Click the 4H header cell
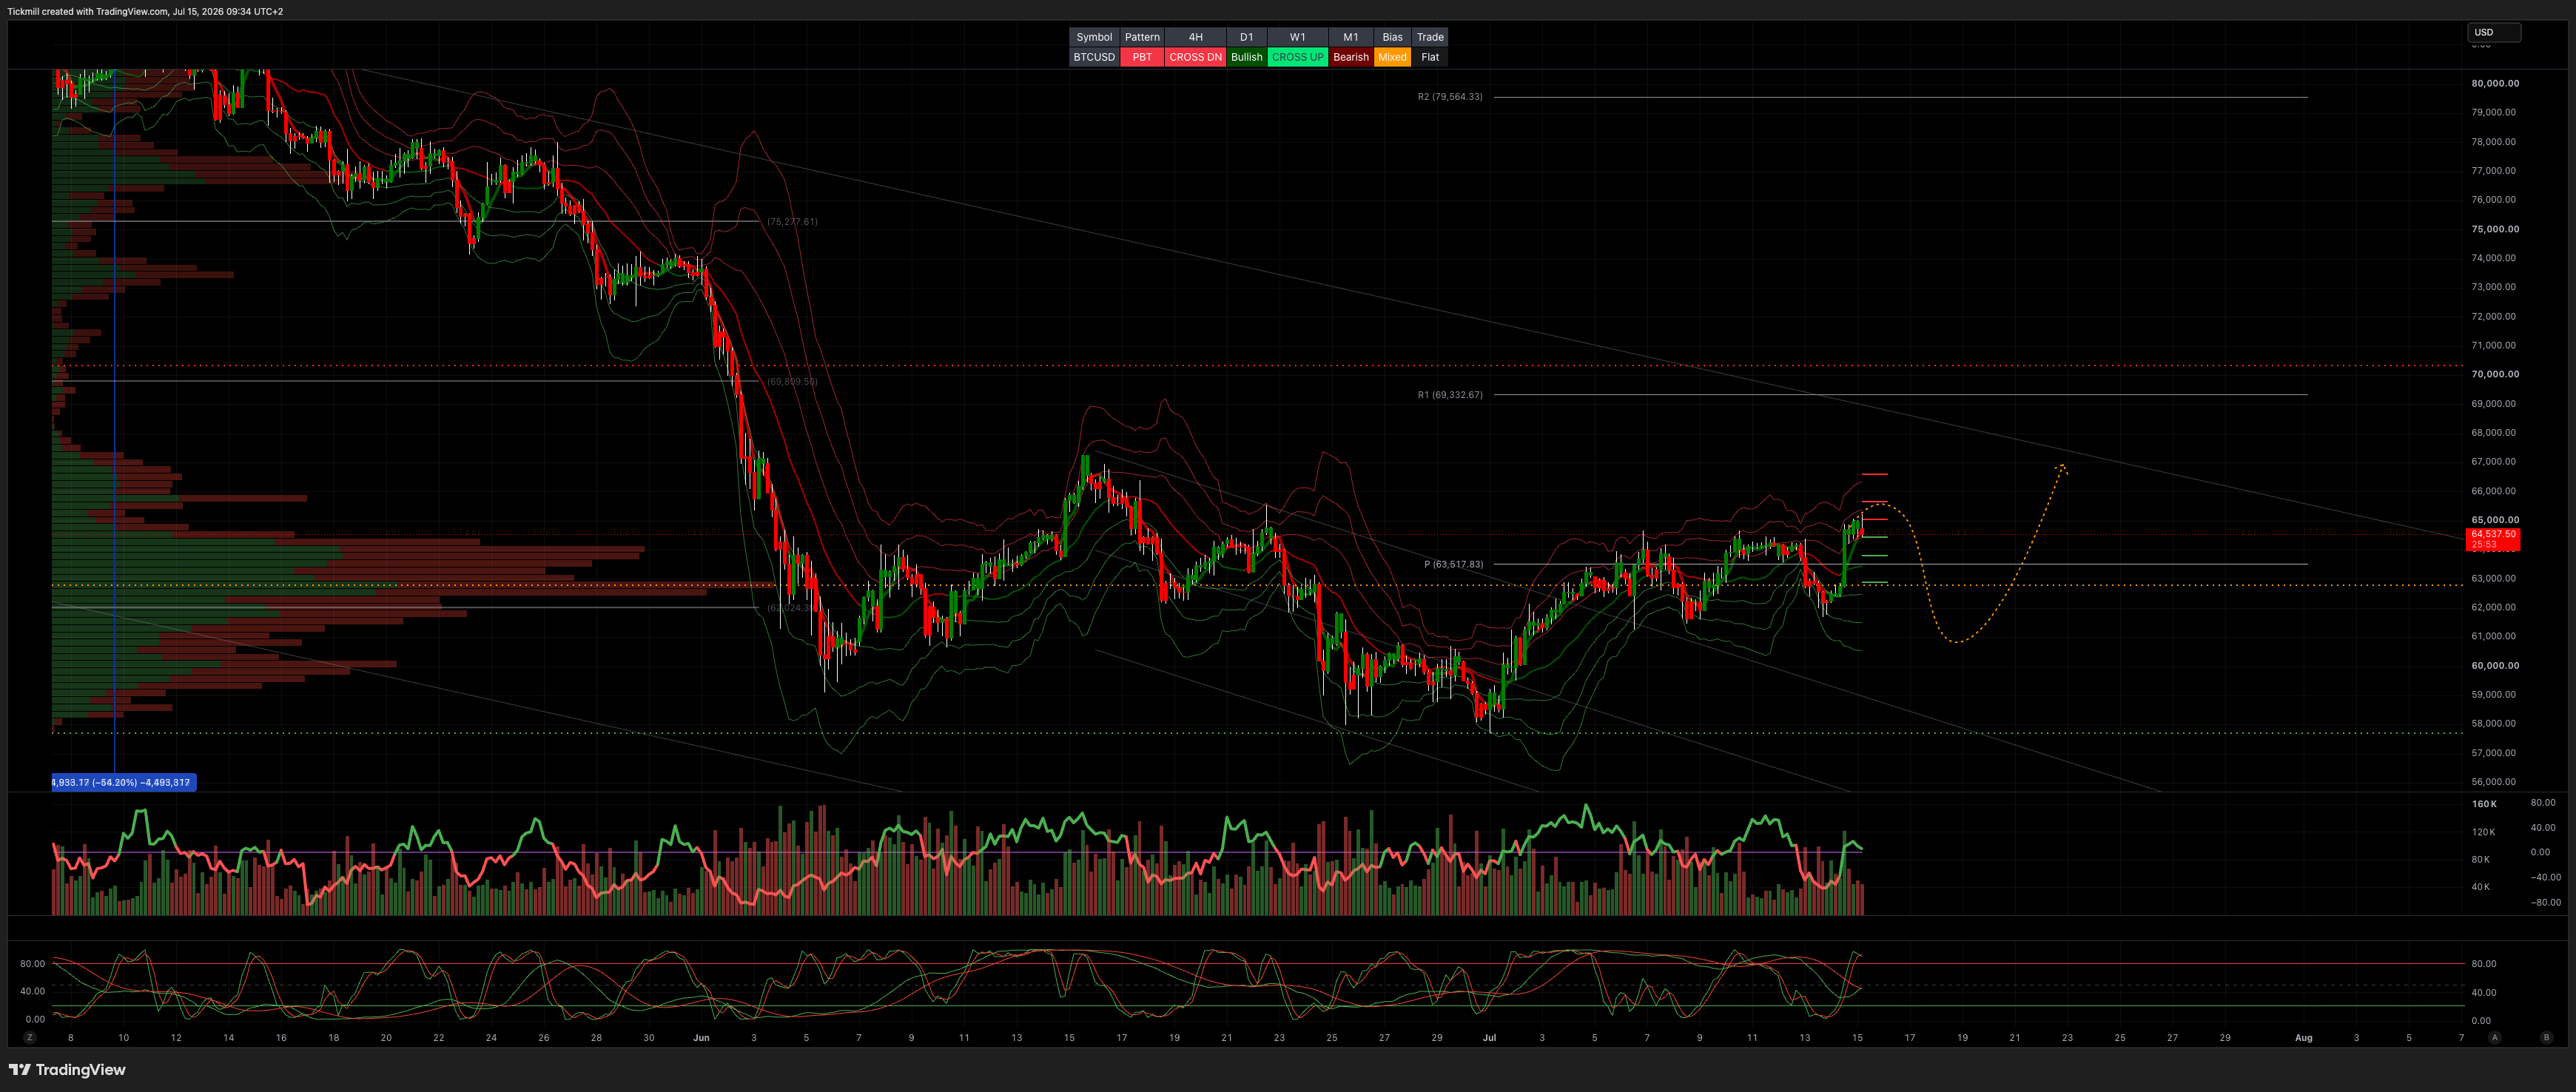 coord(1195,37)
